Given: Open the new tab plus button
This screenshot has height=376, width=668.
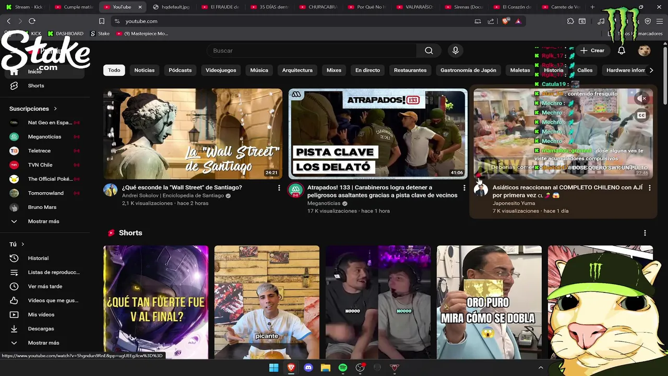Looking at the screenshot, I should pos(592,7).
